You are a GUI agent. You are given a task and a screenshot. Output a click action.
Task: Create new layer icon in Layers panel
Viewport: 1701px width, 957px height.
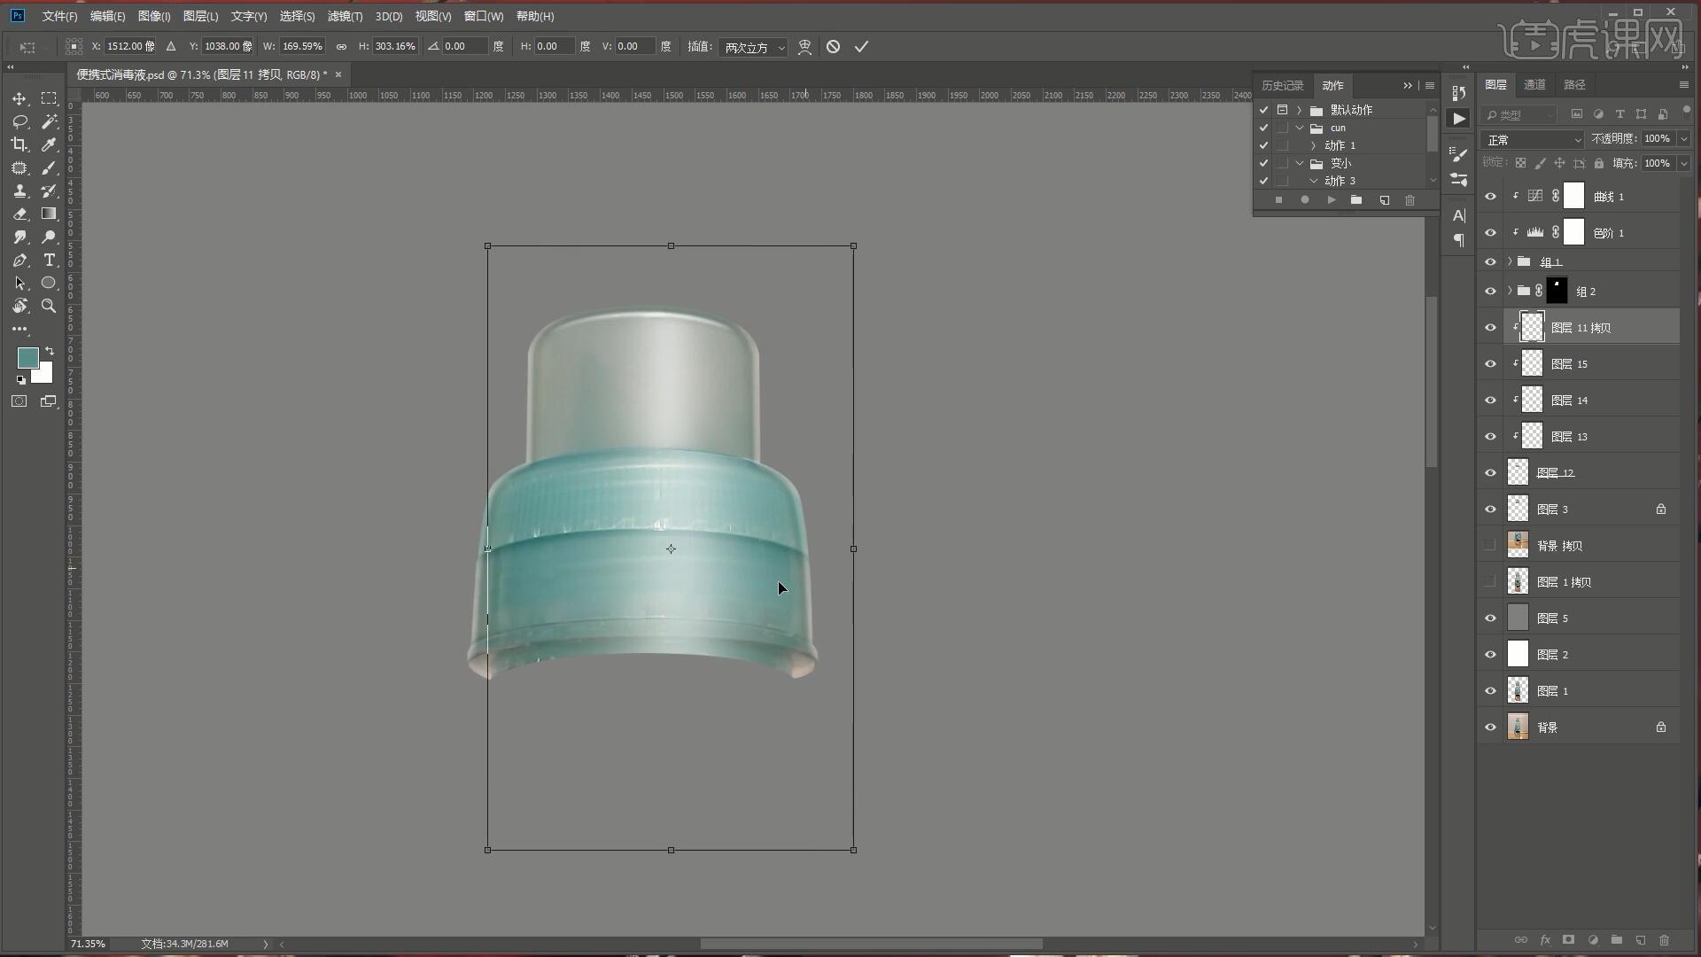point(1641,940)
